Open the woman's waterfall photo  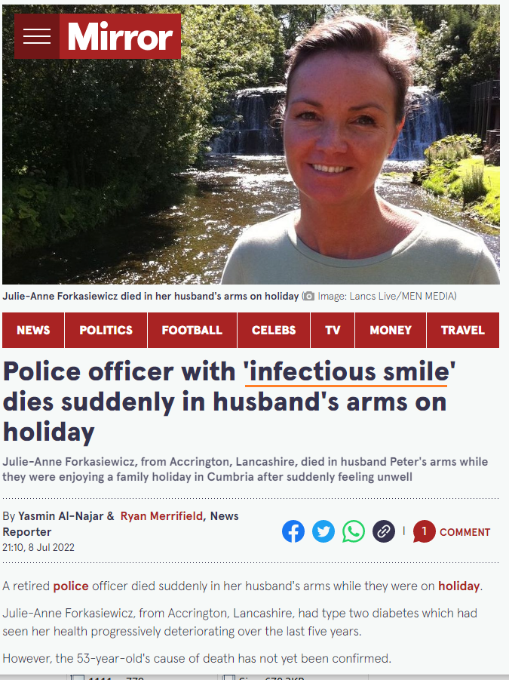251,144
